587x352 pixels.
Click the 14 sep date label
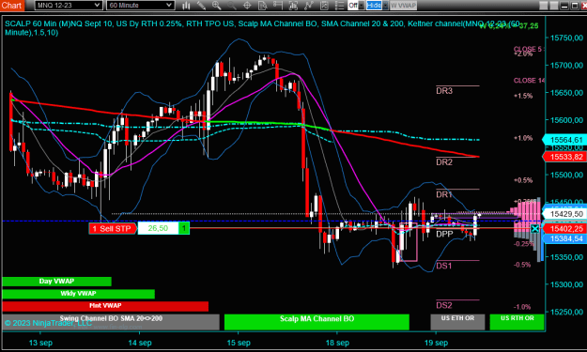pyautogui.click(x=140, y=343)
